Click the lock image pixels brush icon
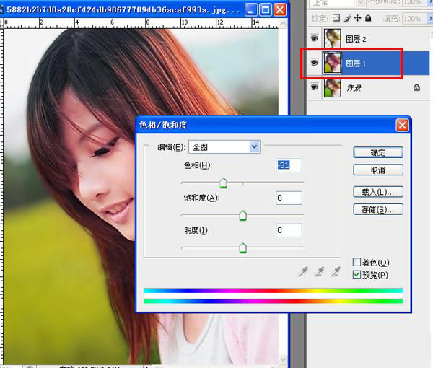Image resolution: width=433 pixels, height=368 pixels. (x=347, y=18)
